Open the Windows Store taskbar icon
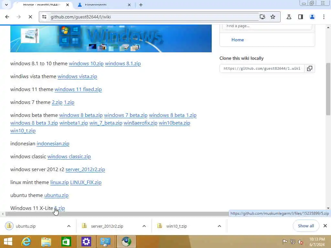331x248 pixels. (x=66, y=242)
